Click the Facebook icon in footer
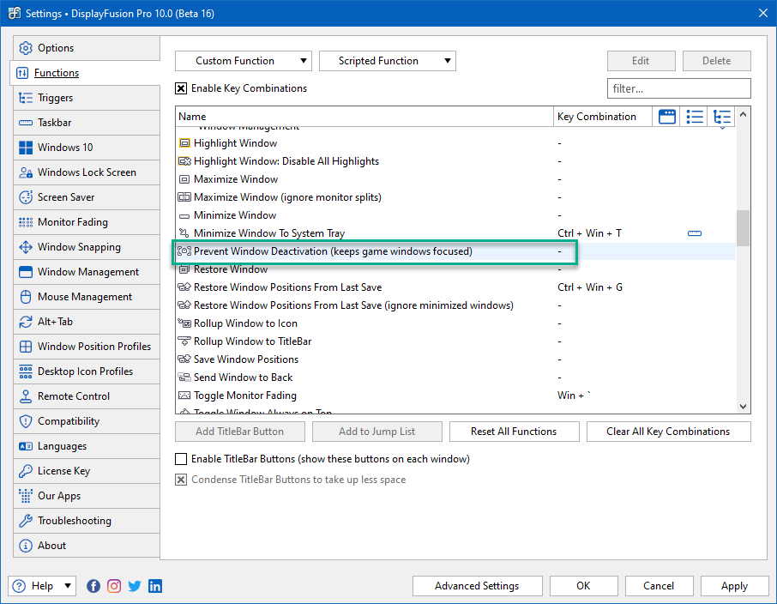 click(93, 586)
